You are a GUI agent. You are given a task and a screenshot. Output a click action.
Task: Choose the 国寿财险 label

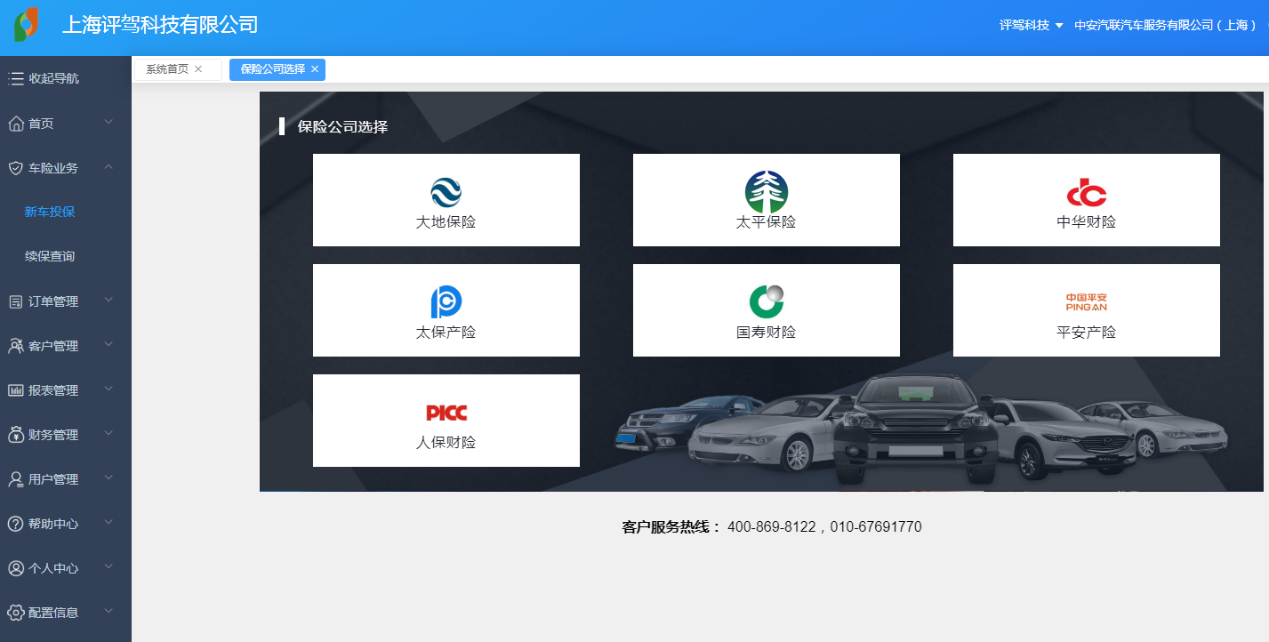click(767, 333)
